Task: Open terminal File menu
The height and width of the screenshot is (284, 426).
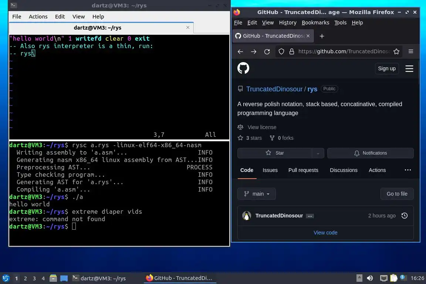Action: point(17,17)
